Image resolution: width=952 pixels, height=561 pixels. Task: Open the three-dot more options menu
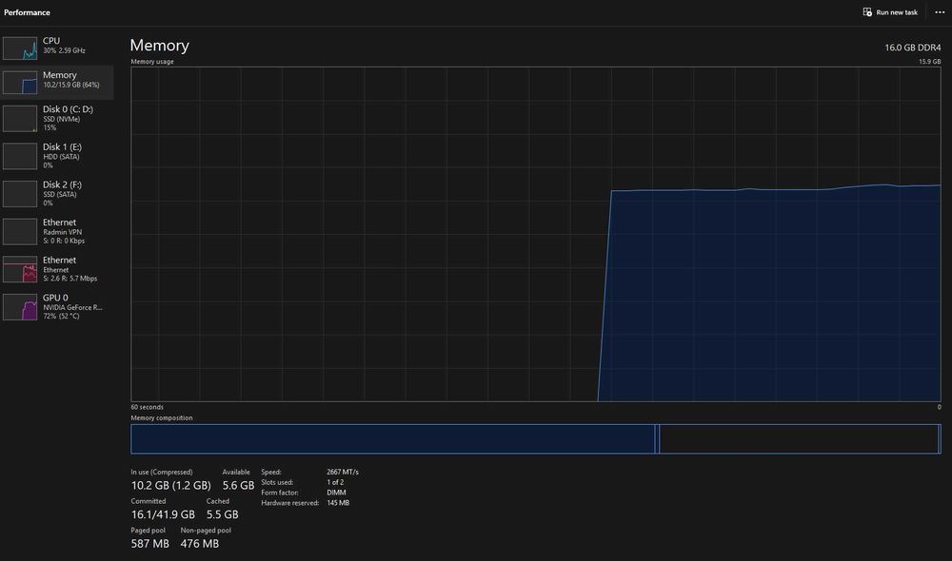(940, 12)
